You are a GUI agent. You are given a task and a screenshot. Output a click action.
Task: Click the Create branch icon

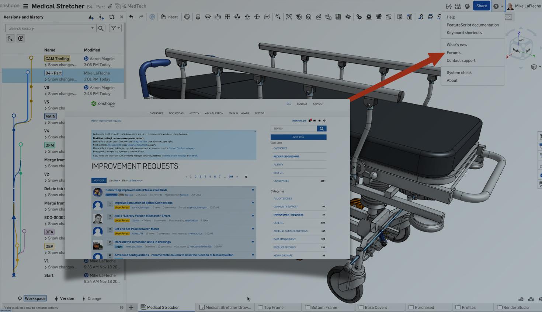101,17
